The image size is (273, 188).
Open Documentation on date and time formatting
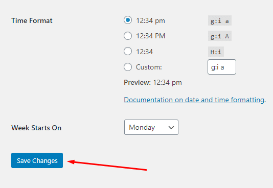tap(194, 100)
